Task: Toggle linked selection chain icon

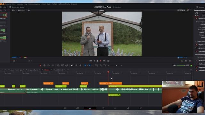Action: coord(76,65)
